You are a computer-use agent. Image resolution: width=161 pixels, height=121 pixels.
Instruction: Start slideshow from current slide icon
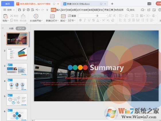click(36, 16)
